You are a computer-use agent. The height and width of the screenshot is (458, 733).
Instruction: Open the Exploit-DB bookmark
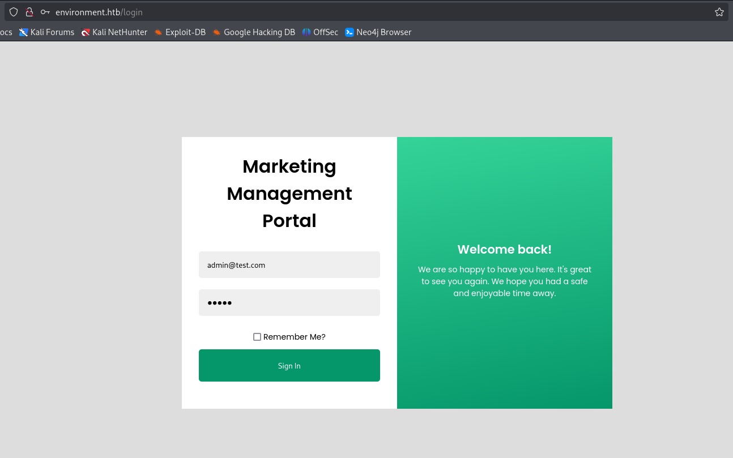180,32
